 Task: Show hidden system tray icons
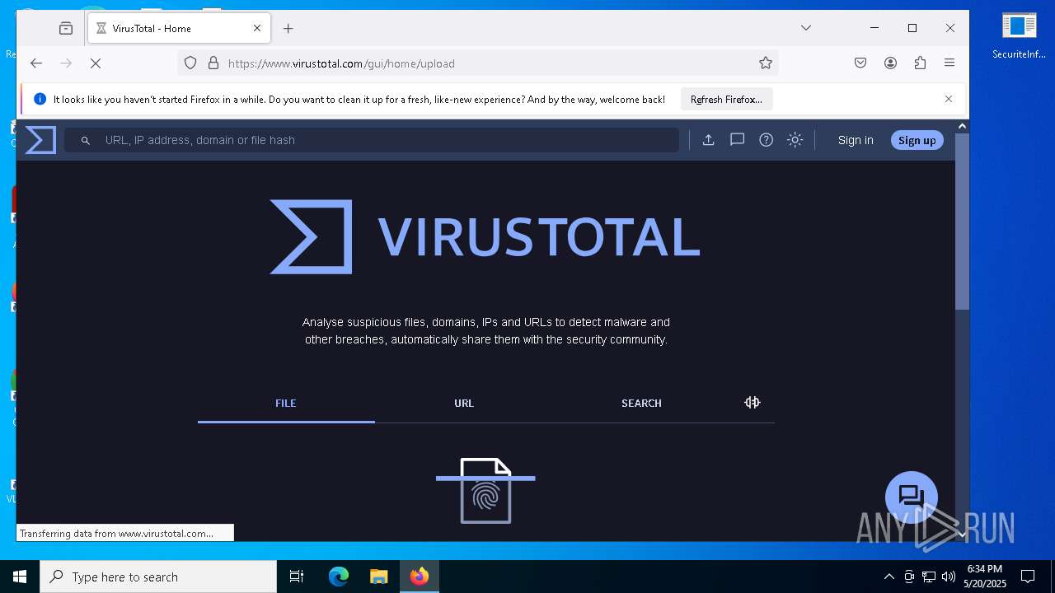tap(889, 577)
